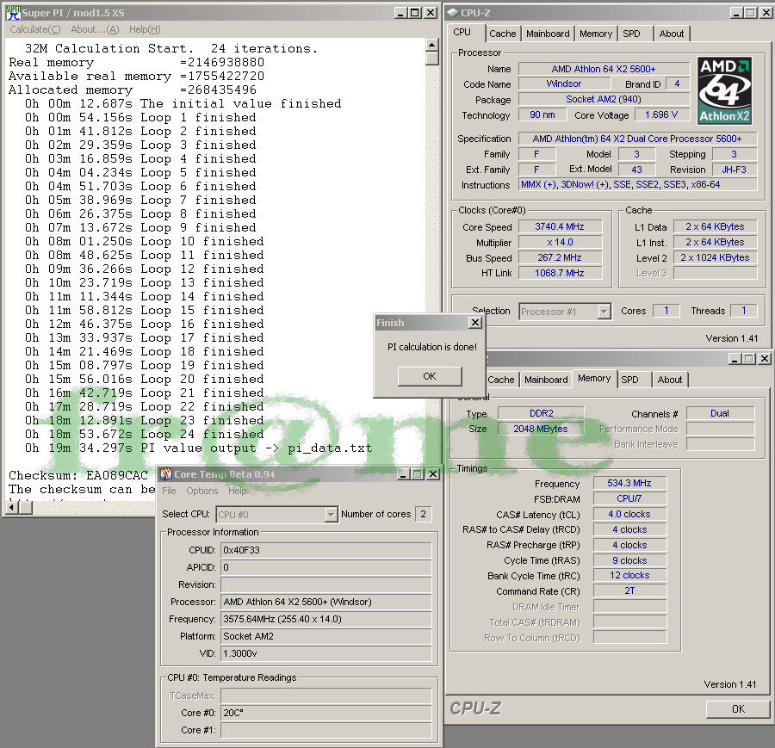Click OK in the Finish dialog

tap(430, 376)
